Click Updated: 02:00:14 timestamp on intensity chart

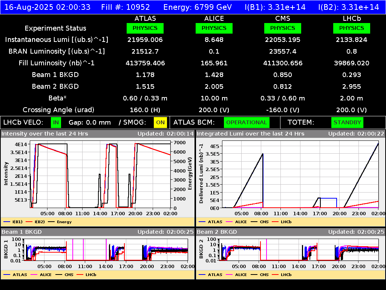pos(166,134)
